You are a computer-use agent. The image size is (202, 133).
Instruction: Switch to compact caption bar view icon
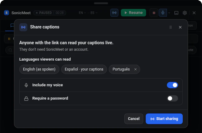pyautogui.click(x=176, y=13)
